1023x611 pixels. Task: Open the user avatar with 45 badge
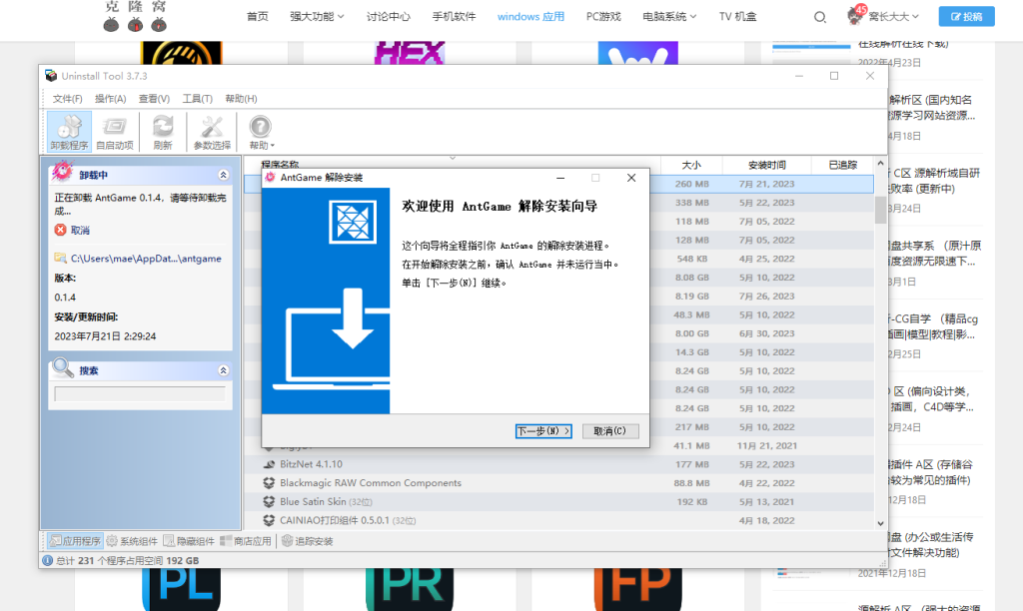[x=856, y=14]
